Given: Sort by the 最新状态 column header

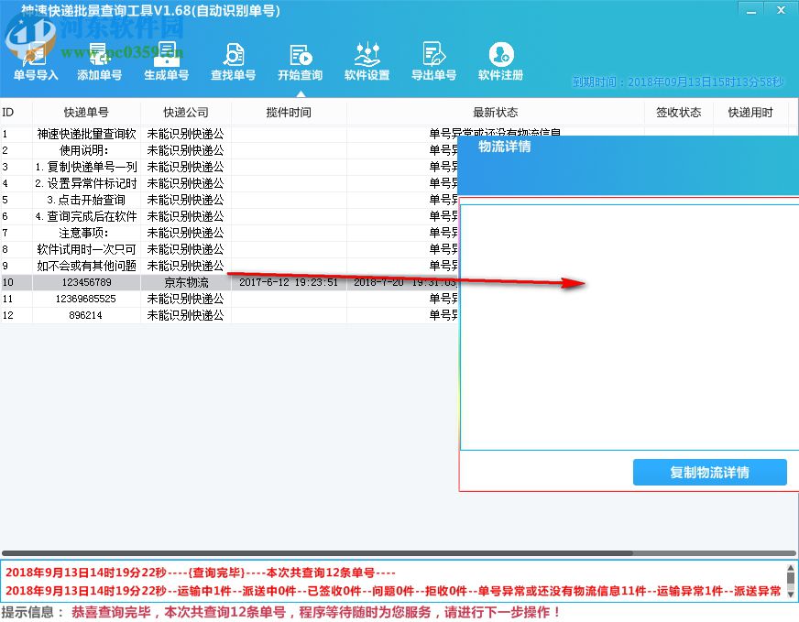Looking at the screenshot, I should tap(493, 111).
